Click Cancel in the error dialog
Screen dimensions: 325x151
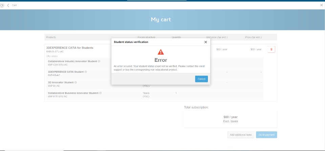point(201,79)
